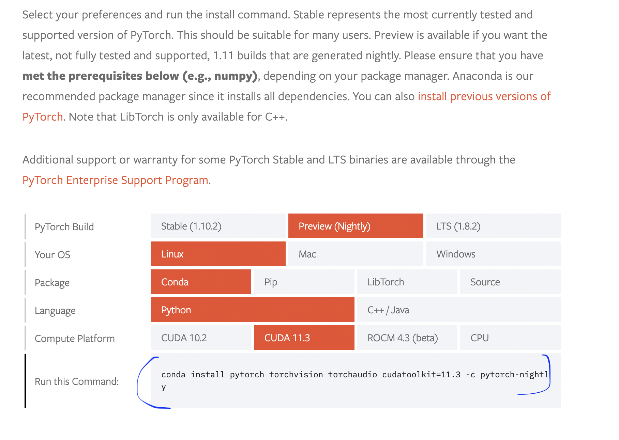The image size is (619, 440).
Task: Click the Run this Command label
Action: click(77, 381)
